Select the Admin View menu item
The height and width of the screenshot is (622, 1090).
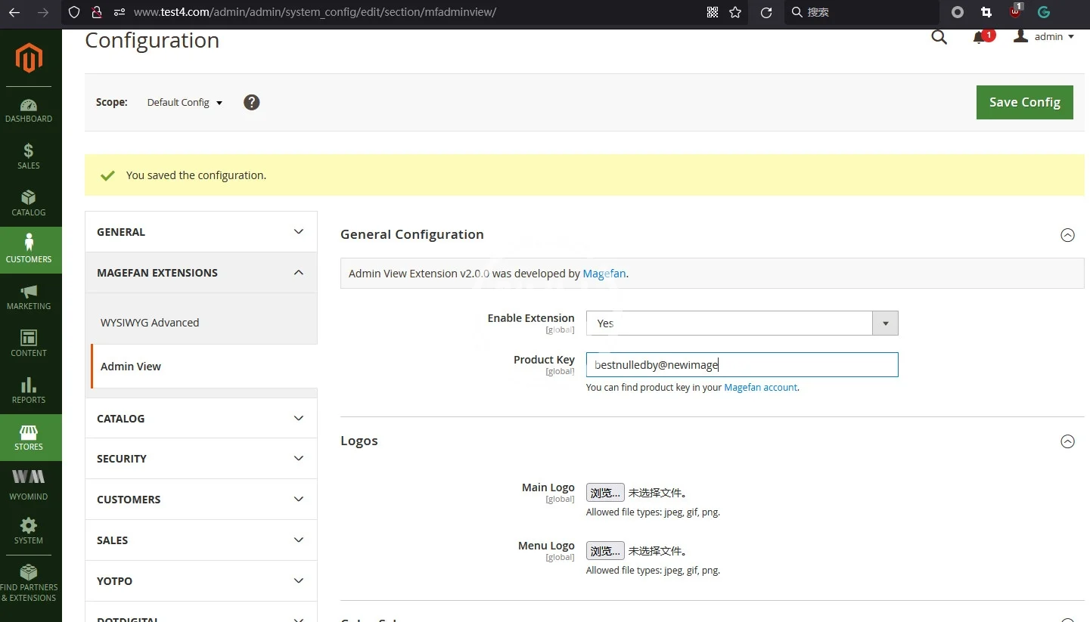131,367
